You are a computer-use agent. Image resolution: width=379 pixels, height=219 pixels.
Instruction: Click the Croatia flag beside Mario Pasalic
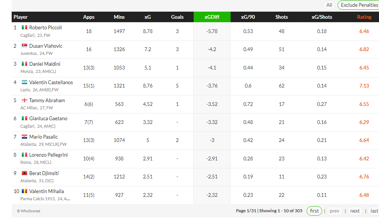coord(24,137)
